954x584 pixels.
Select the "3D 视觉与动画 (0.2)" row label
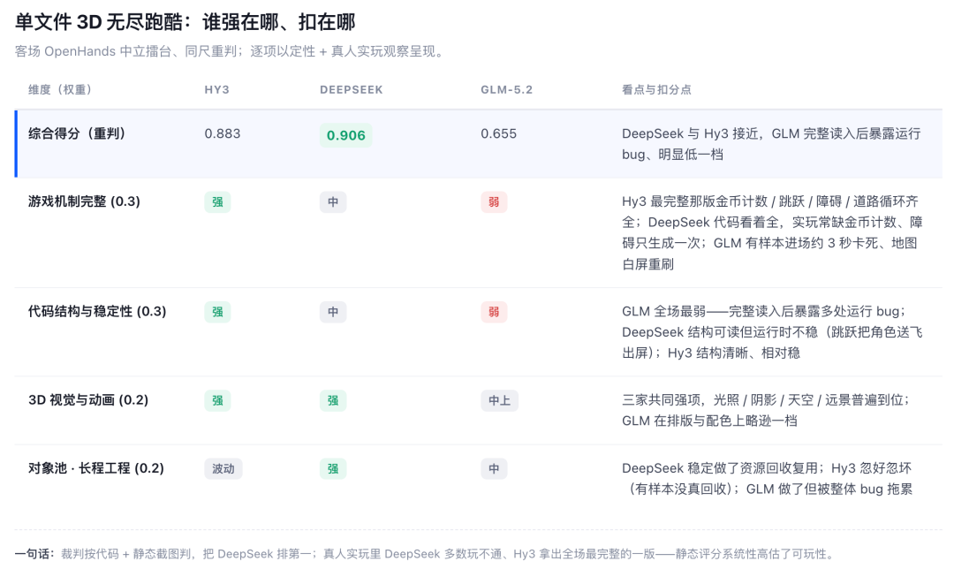pyautogui.click(x=88, y=399)
